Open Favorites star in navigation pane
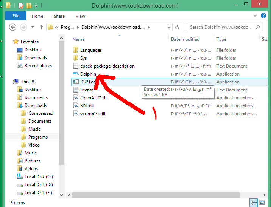 pyautogui.click(x=16, y=42)
